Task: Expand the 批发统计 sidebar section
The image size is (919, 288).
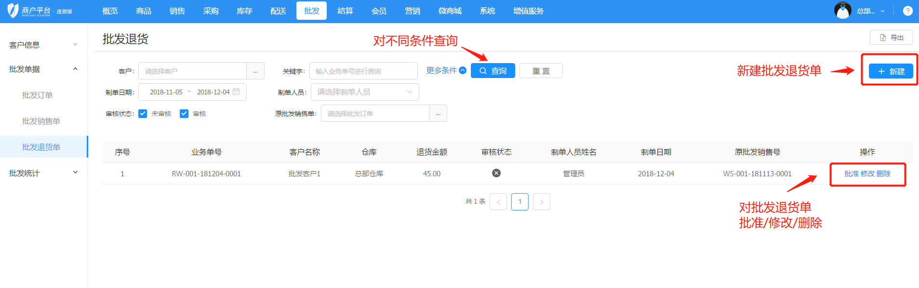Action: [43, 173]
